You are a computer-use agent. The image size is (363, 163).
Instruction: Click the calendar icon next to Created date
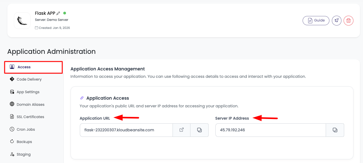(37, 28)
